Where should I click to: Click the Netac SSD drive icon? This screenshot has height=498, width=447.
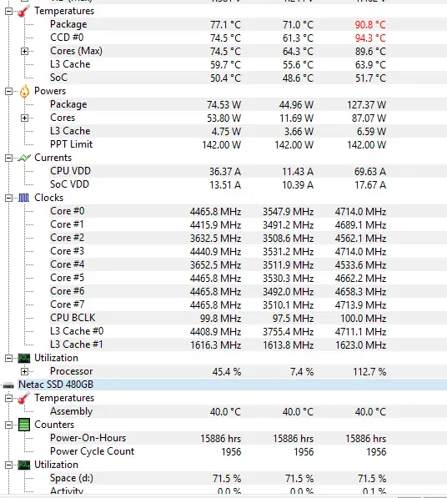[8, 385]
